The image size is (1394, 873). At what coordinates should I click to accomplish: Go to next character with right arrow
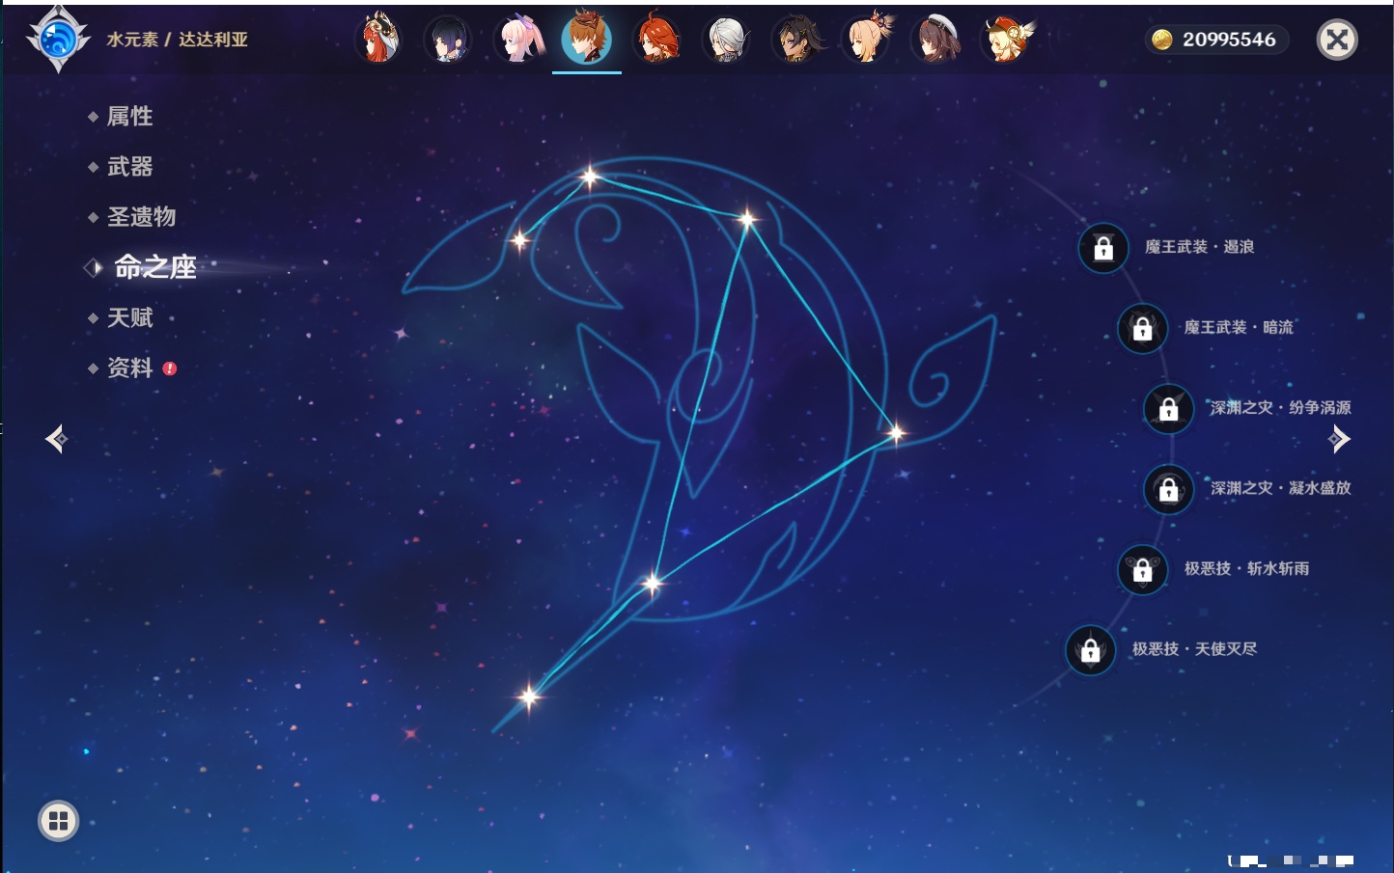1339,439
